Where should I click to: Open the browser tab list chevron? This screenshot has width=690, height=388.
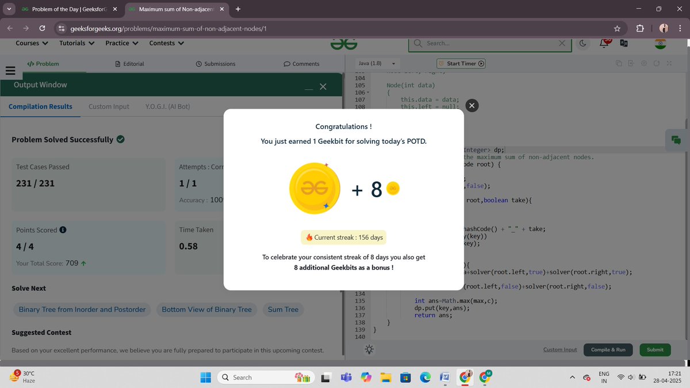click(8, 9)
